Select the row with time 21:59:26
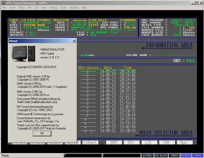 (106, 103)
